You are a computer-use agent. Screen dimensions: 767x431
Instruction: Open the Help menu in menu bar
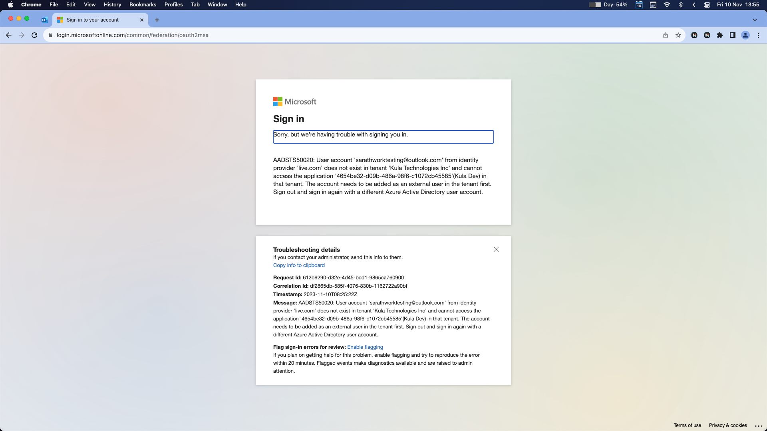coord(240,5)
